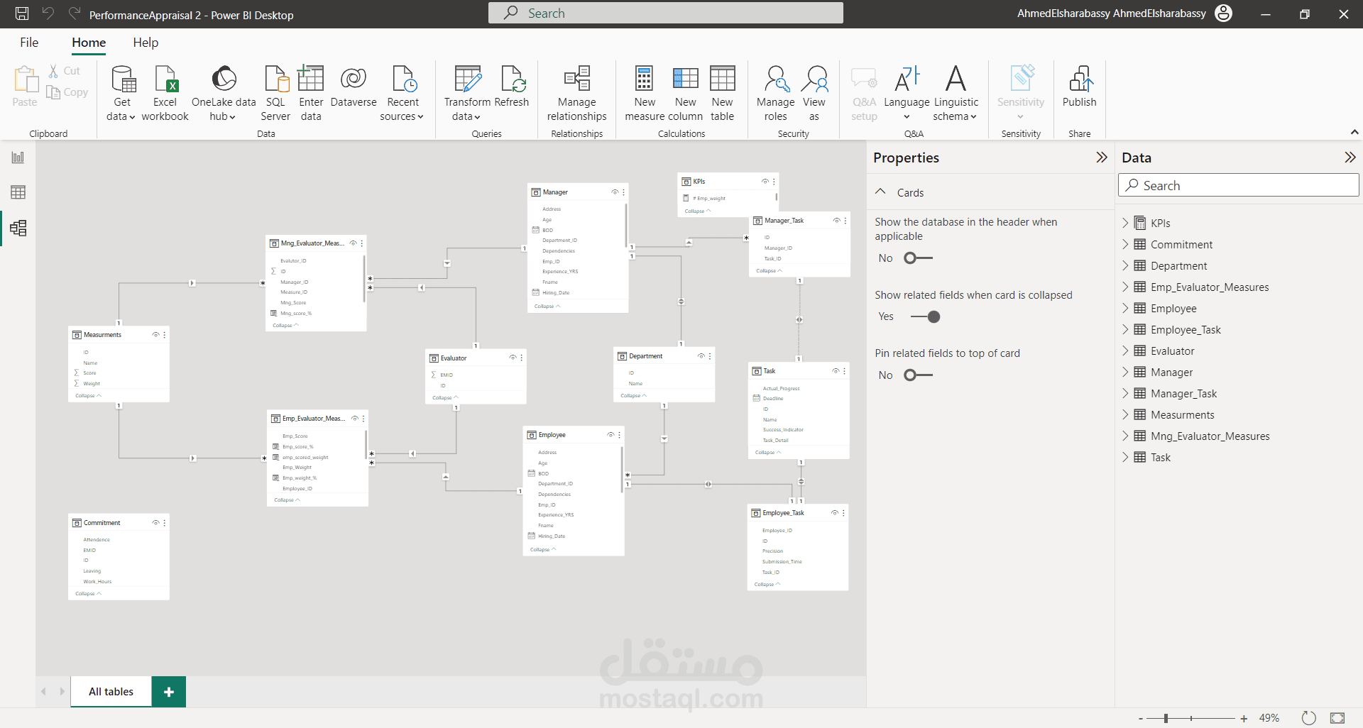Toggle visibility of Department table card
The width and height of the screenshot is (1363, 728).
[701, 356]
